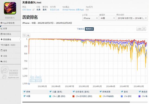Click the chart zoom magnifier icon
Screen dimensions: 149x104
tap(28, 35)
